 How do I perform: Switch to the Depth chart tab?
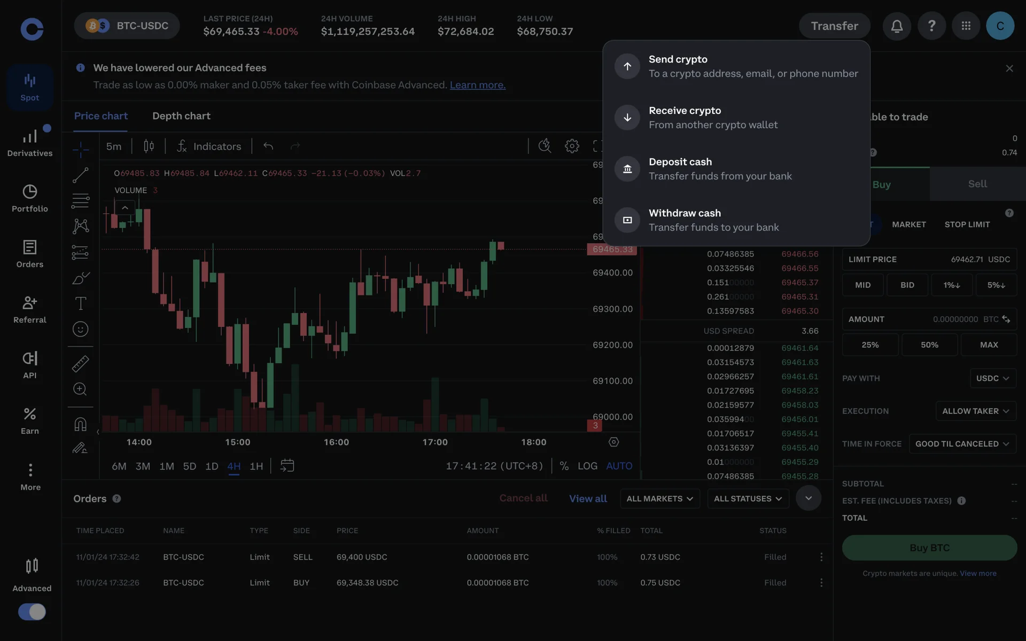coord(181,116)
